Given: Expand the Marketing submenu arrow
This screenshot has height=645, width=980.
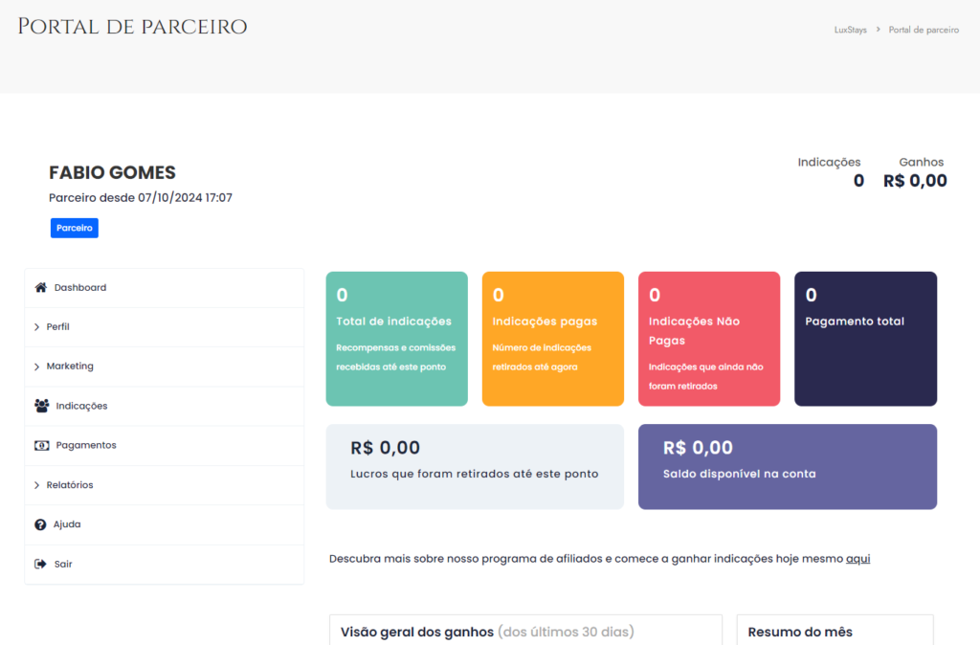Looking at the screenshot, I should [36, 367].
